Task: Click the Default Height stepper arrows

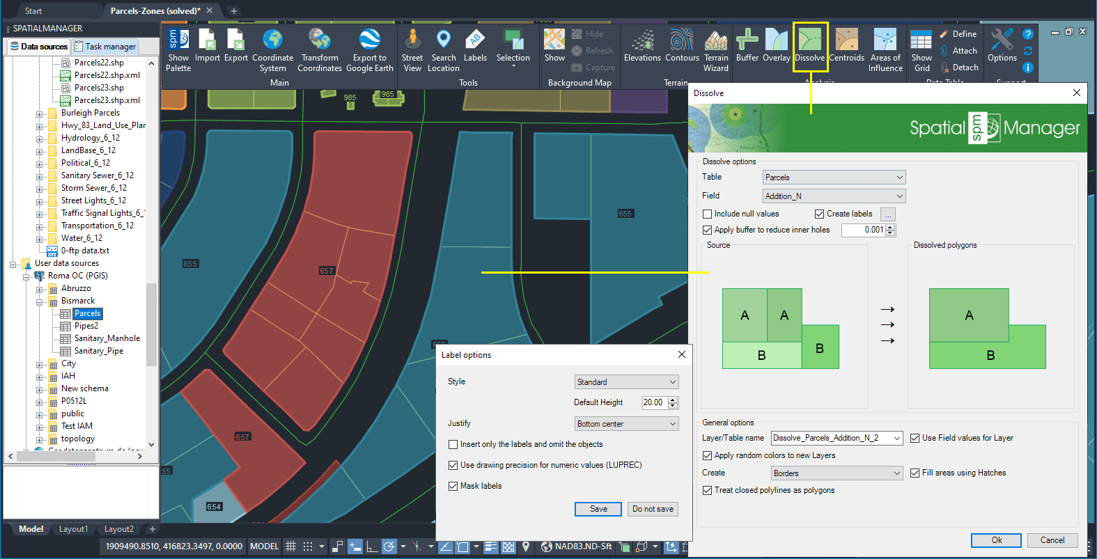Action: pos(673,402)
